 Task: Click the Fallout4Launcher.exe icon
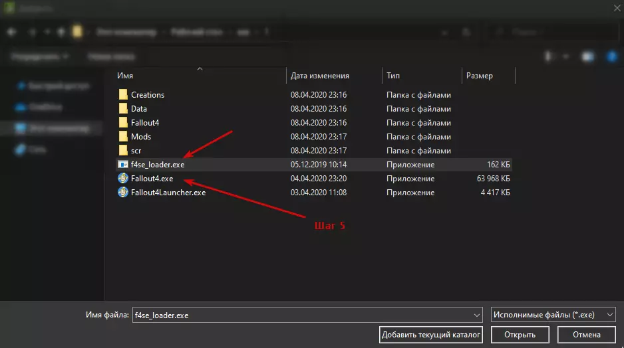pos(123,193)
